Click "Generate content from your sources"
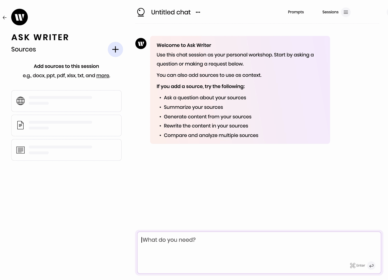Viewport: 388px width, 280px height. [x=207, y=117]
